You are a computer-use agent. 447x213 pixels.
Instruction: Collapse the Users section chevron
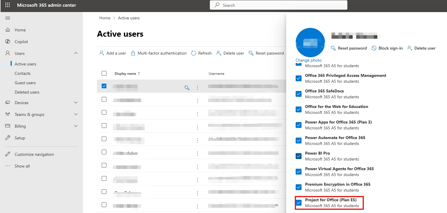[x=76, y=53]
